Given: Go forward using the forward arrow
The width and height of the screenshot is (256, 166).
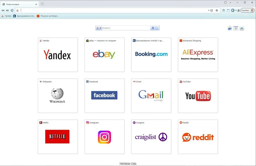Looking at the screenshot, I should [7, 10].
